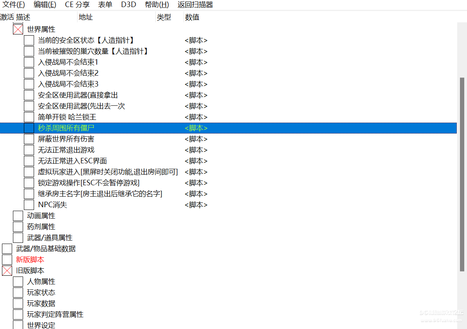Click the 地址 column header

point(86,17)
